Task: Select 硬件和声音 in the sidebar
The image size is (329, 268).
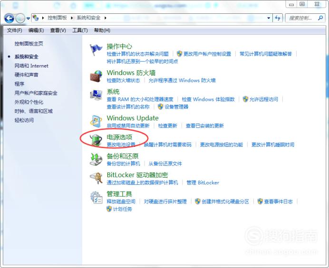Action: [27, 75]
